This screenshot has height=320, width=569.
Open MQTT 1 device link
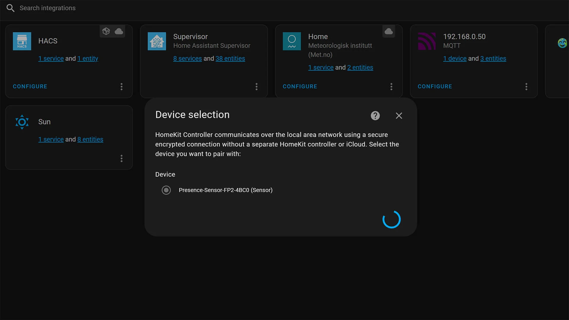point(455,58)
